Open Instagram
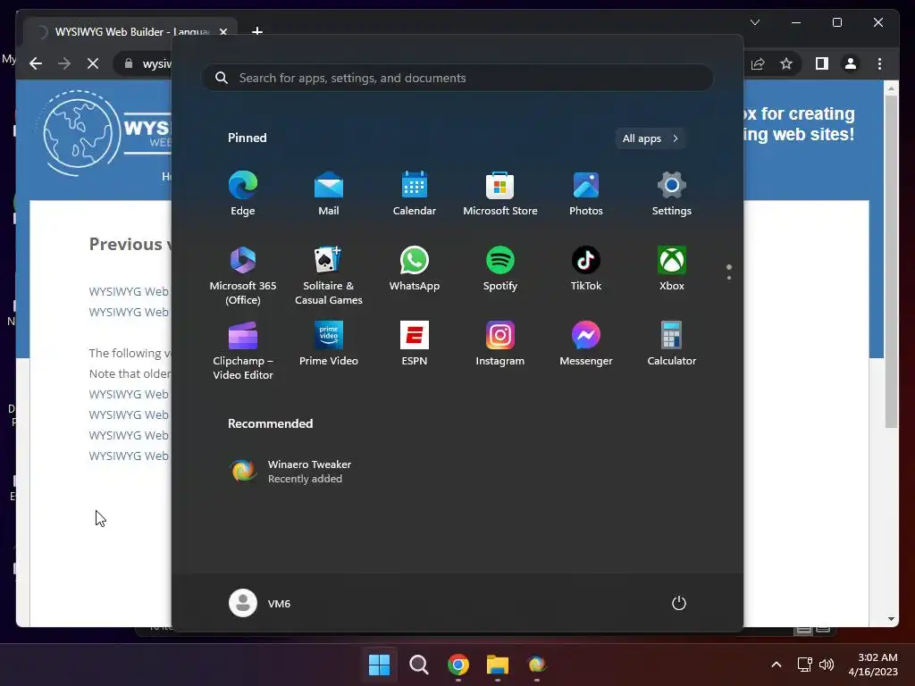Image resolution: width=915 pixels, height=686 pixels. point(500,344)
